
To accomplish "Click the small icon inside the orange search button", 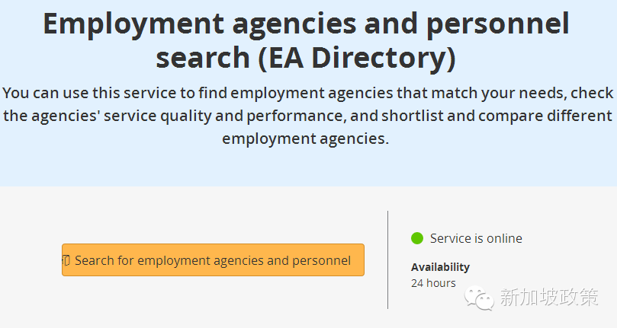I will (66, 260).
